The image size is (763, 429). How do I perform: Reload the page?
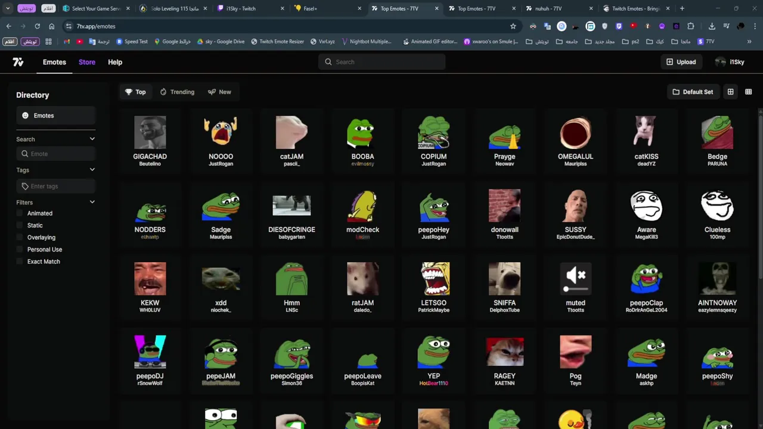tap(37, 26)
